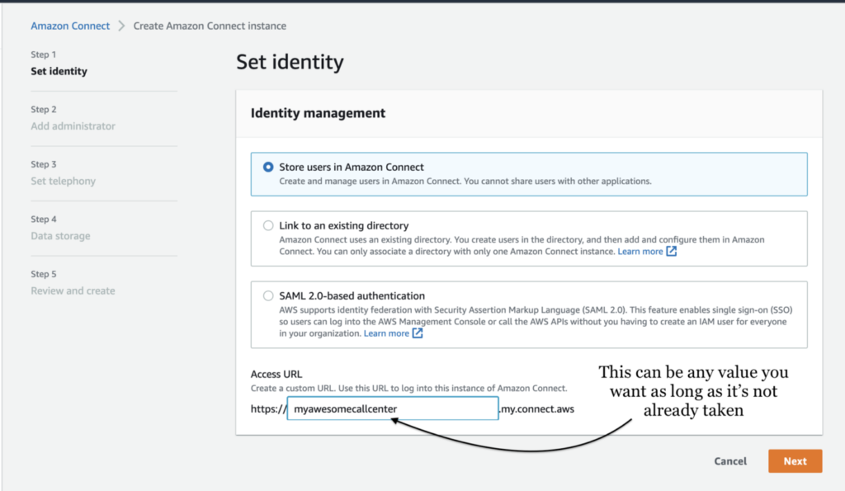The image size is (845, 491).
Task: Go to Amazon Connect breadcrumb link
Action: pos(70,26)
